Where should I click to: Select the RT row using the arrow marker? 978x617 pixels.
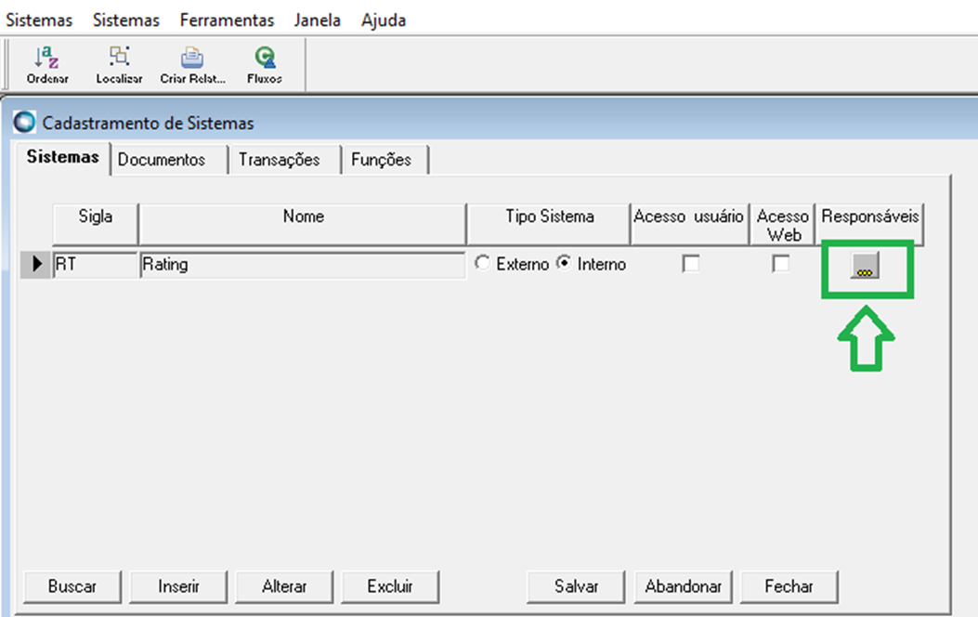click(35, 264)
